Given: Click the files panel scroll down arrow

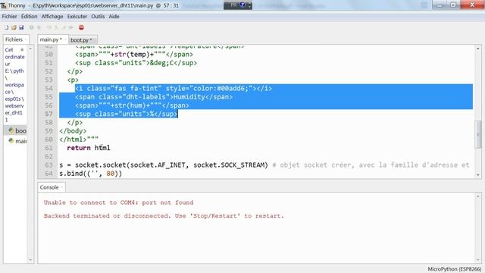Looking at the screenshot, I should (x=30, y=260).
